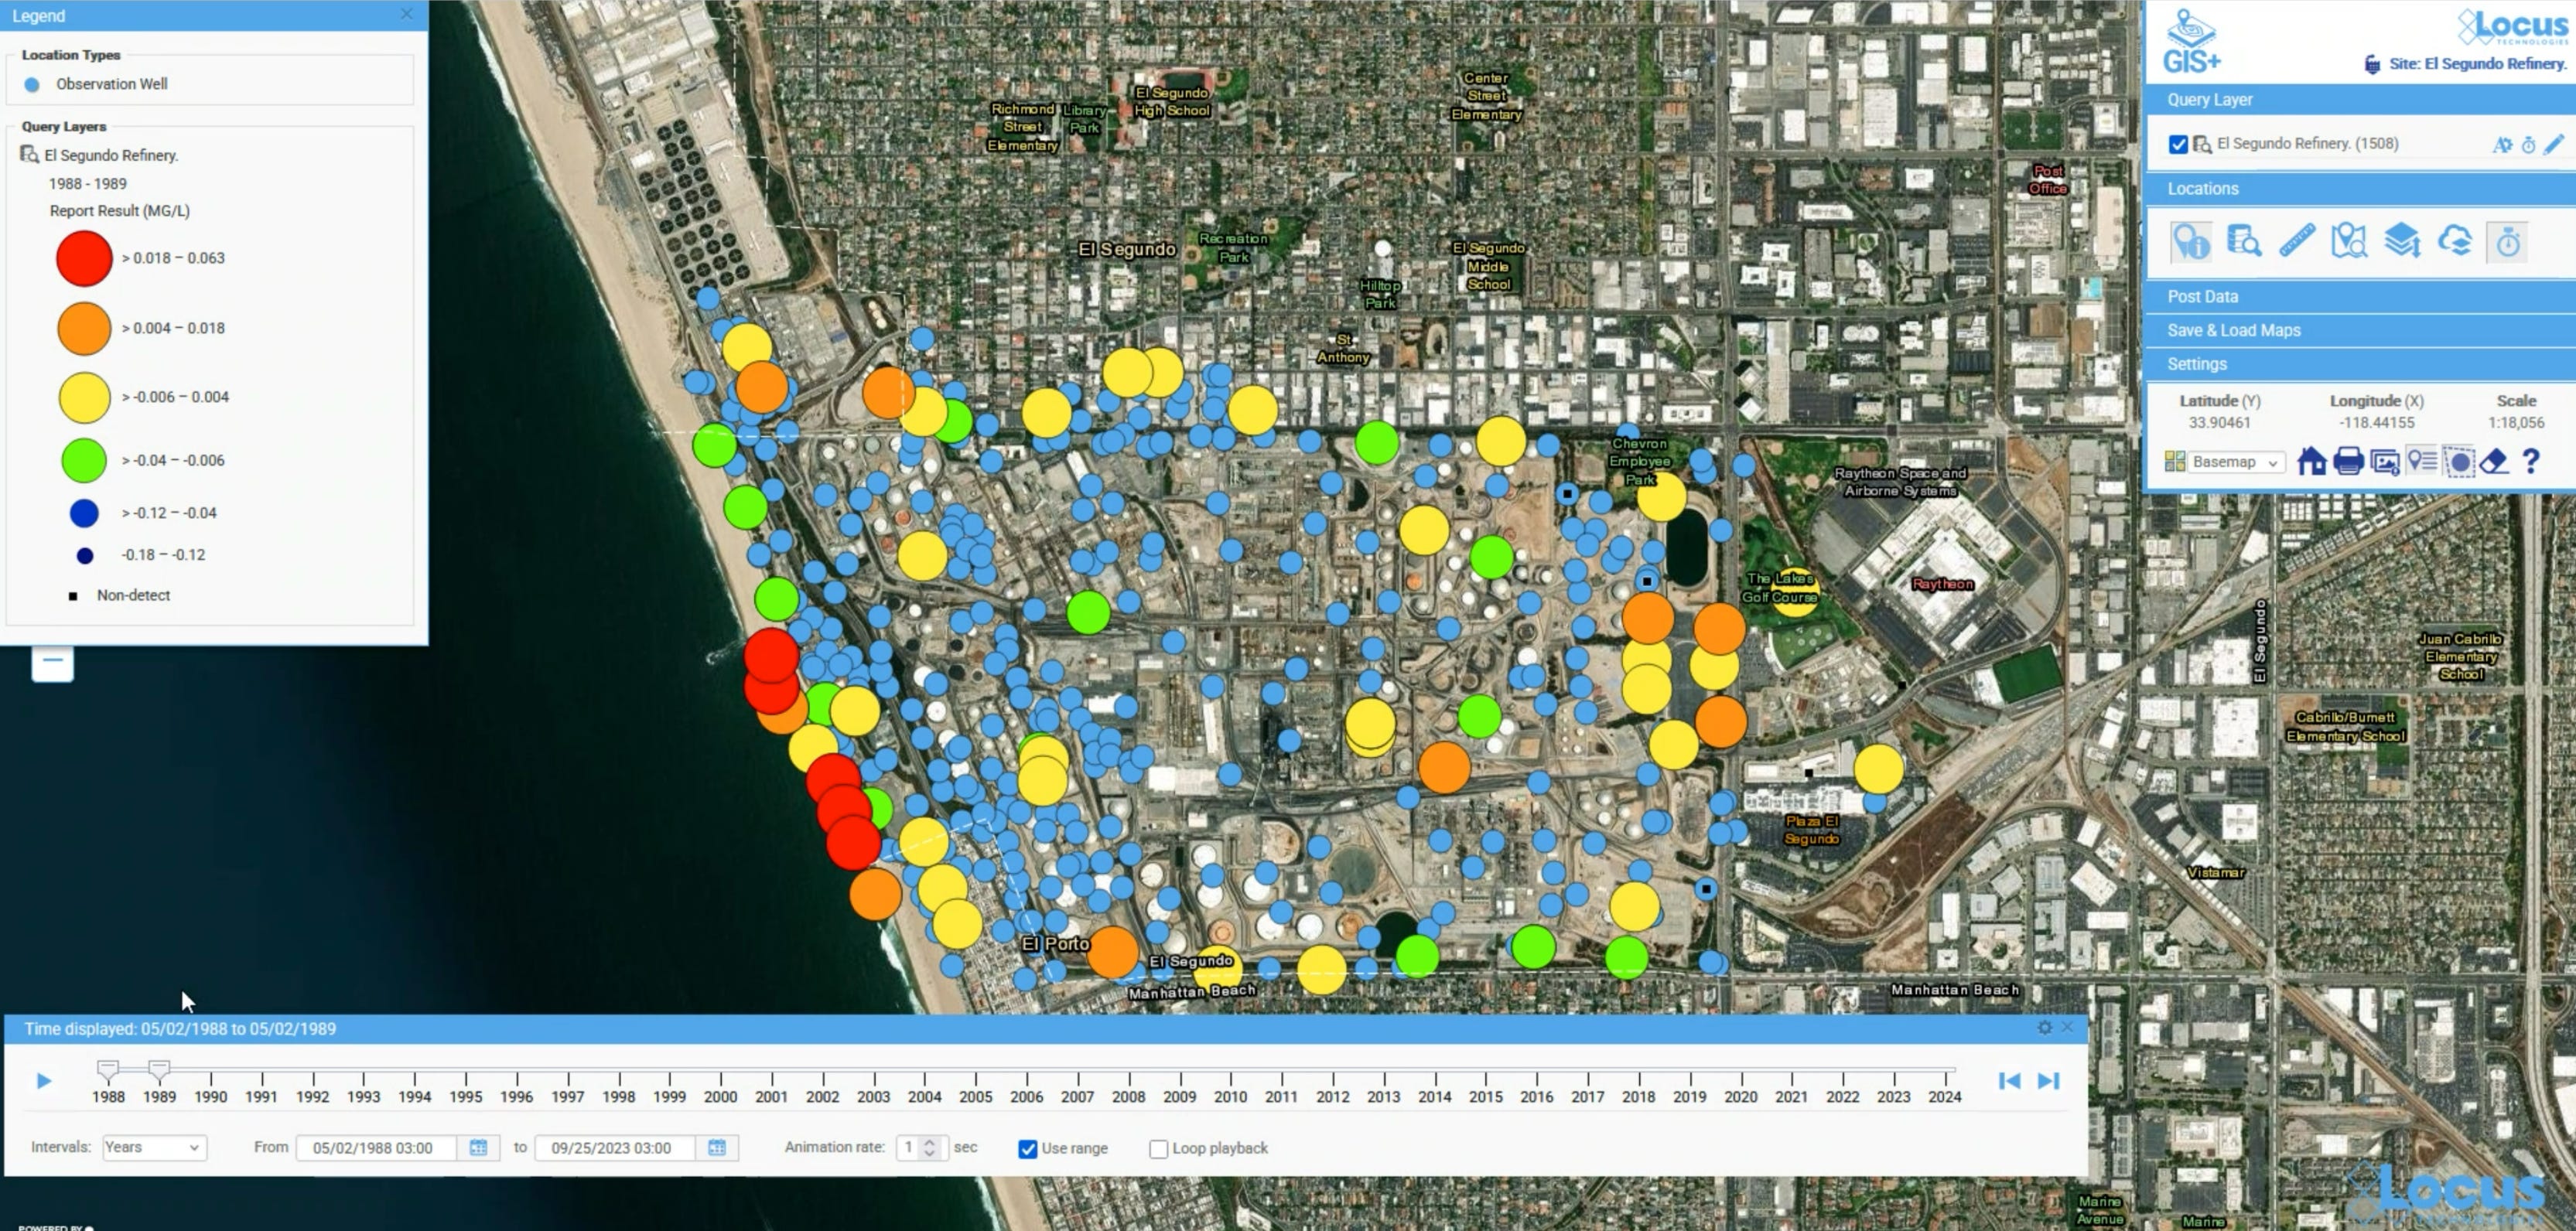Open the help question mark icon
Screen dimensions: 2576x1231
pyautogui.click(x=2531, y=462)
